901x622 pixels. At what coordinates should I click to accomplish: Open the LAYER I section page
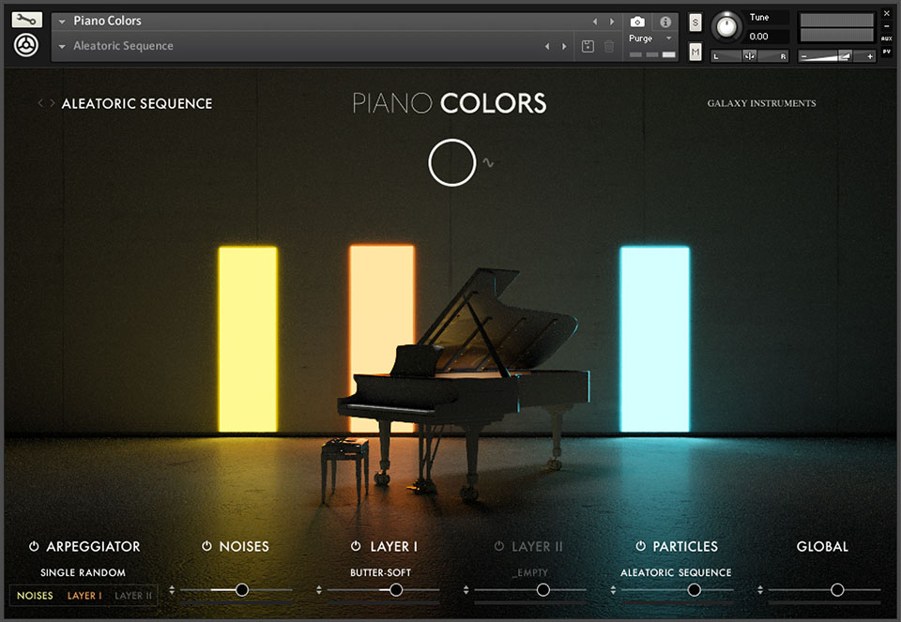(x=393, y=546)
